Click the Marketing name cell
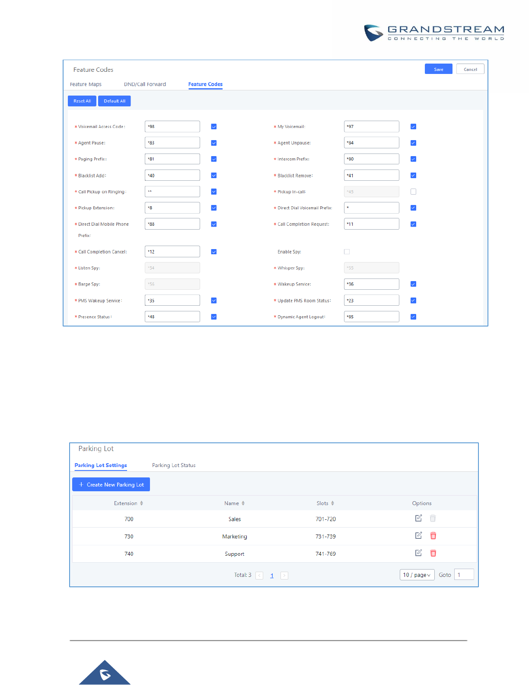This screenshot has width=529, height=685. point(235,537)
